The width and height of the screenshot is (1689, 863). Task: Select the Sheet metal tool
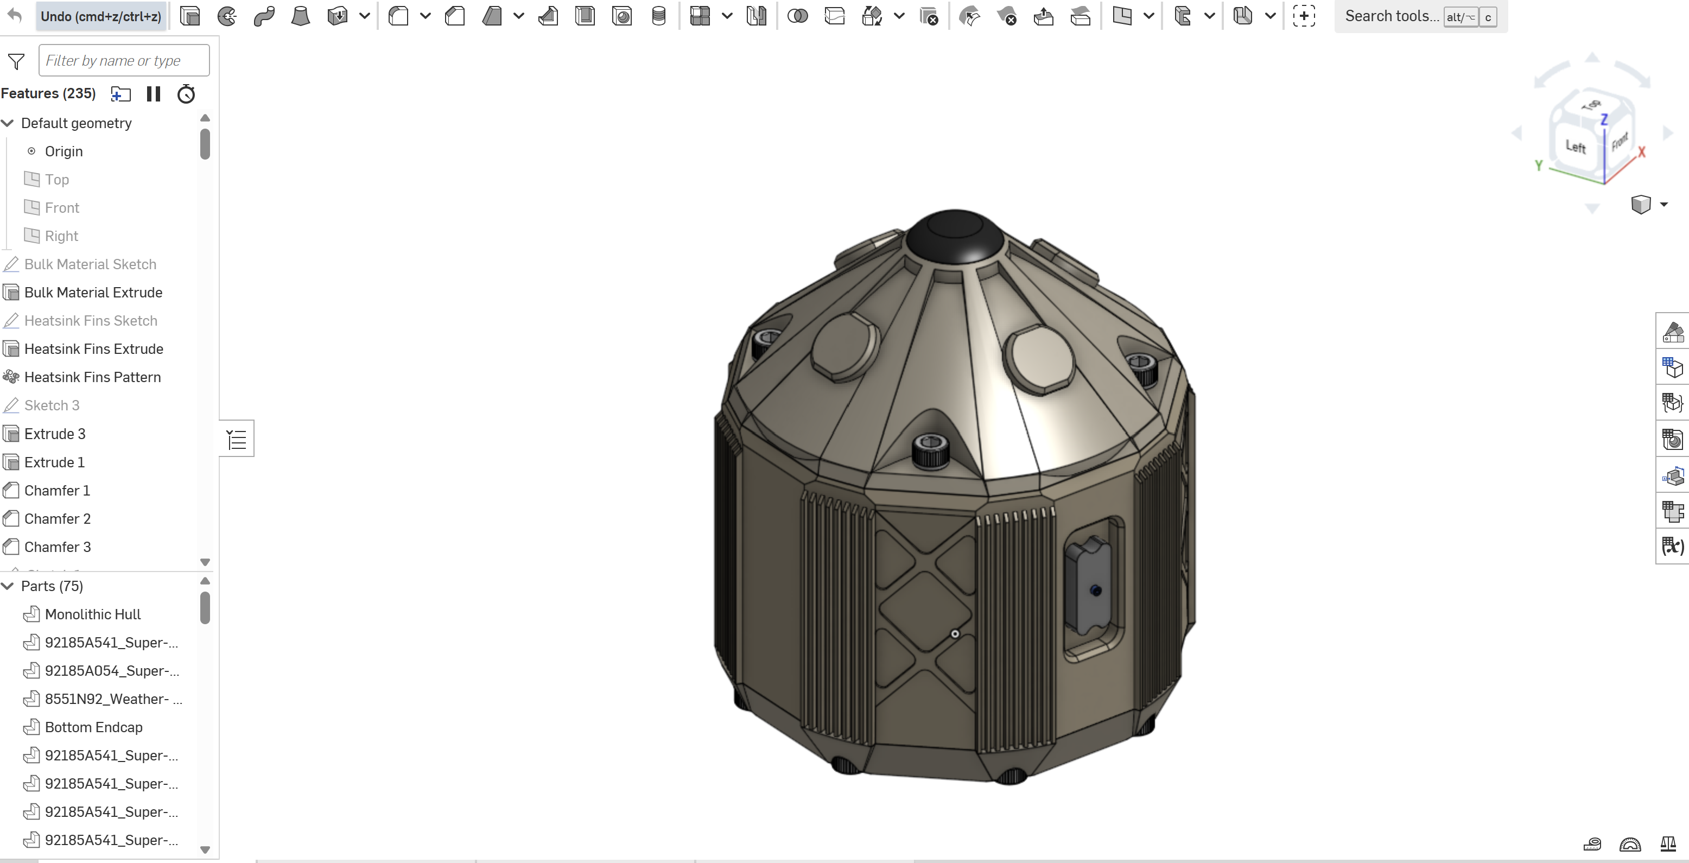(x=1242, y=16)
